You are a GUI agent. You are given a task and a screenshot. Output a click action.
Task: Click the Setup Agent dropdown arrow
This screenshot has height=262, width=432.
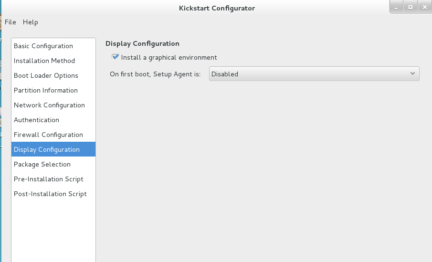click(x=413, y=73)
